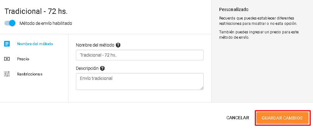This screenshot has width=313, height=129.
Task: Focus the 'Tradicional - 72 hs.' name input
Action: 140,55
